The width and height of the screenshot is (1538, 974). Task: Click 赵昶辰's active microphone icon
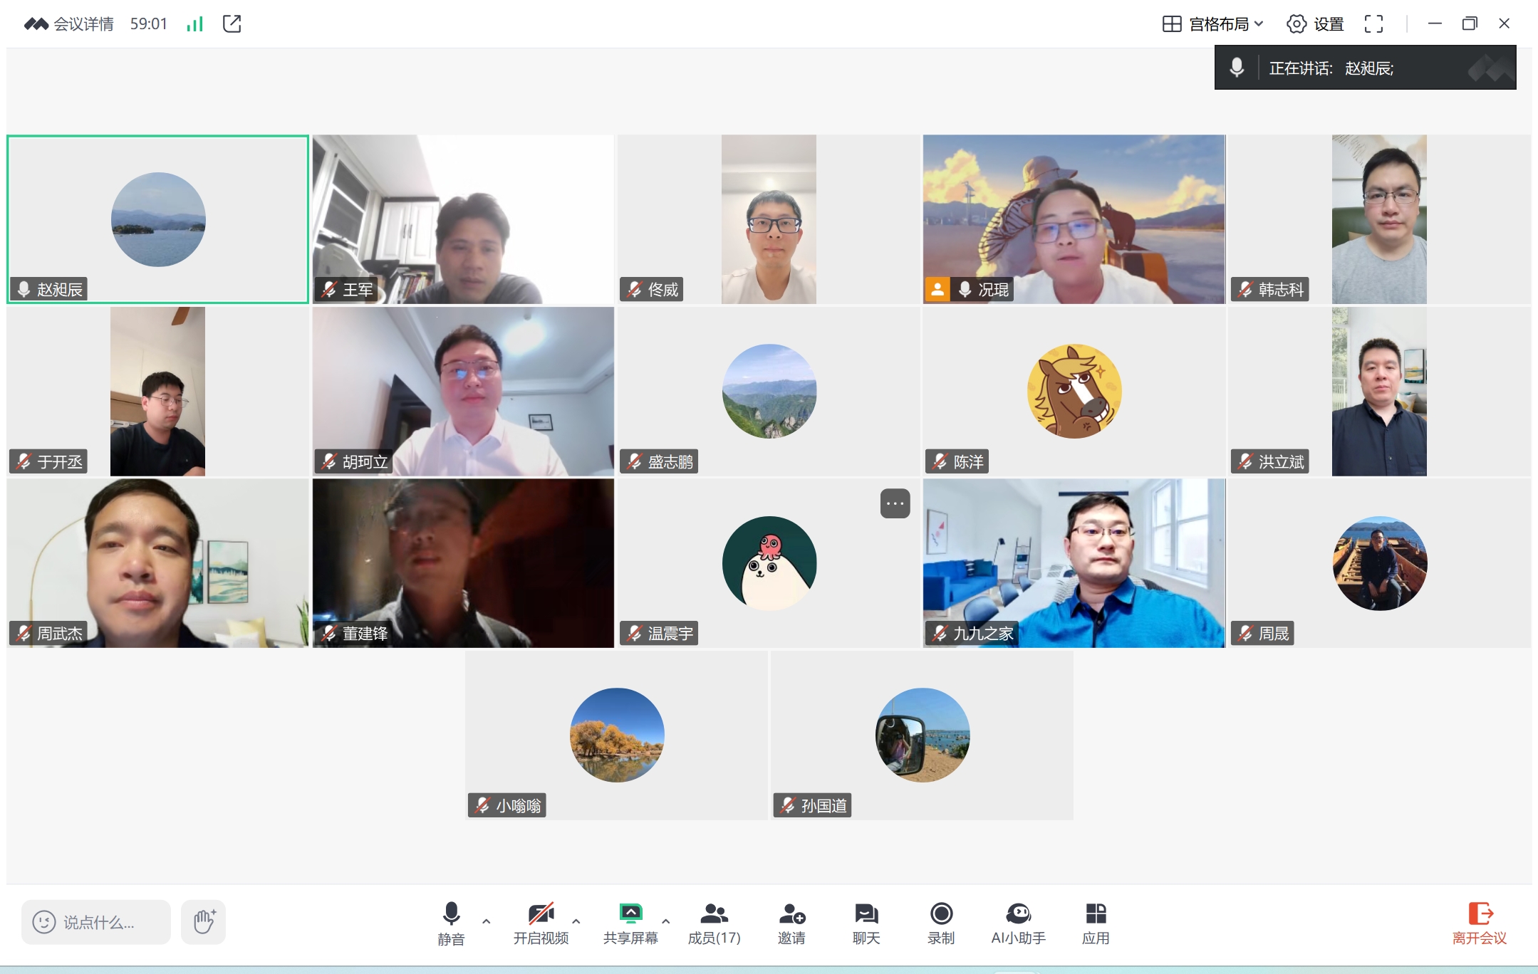click(24, 289)
